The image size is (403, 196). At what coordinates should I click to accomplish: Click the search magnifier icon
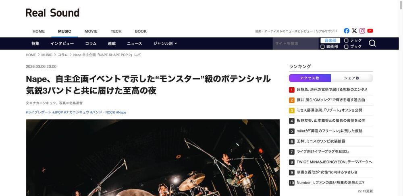[x=372, y=43]
